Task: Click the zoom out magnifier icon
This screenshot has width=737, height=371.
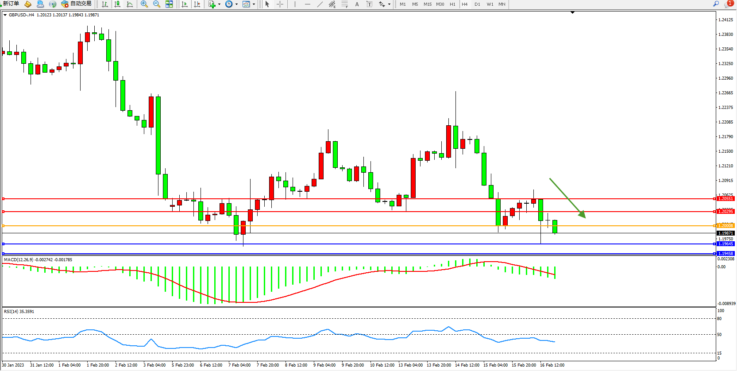Action: click(x=156, y=4)
